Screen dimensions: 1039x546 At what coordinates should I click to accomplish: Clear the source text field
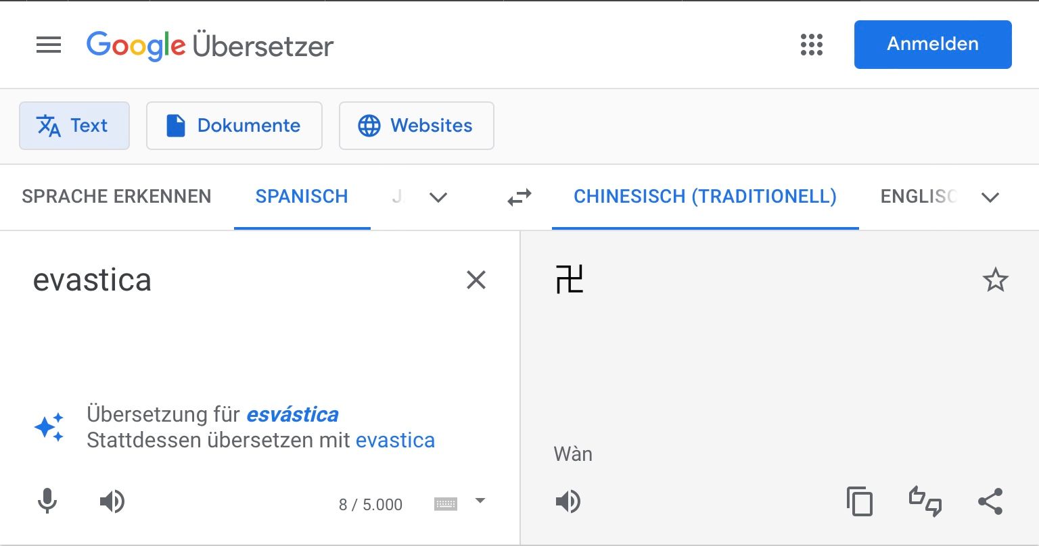(x=476, y=280)
